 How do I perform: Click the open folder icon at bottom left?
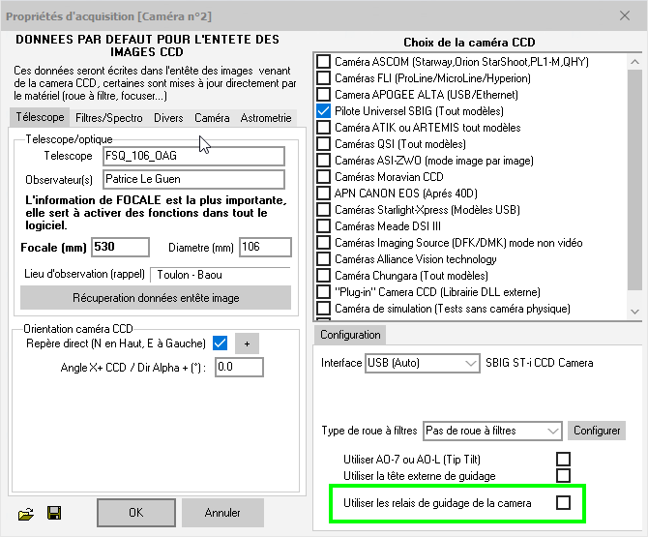click(26, 512)
